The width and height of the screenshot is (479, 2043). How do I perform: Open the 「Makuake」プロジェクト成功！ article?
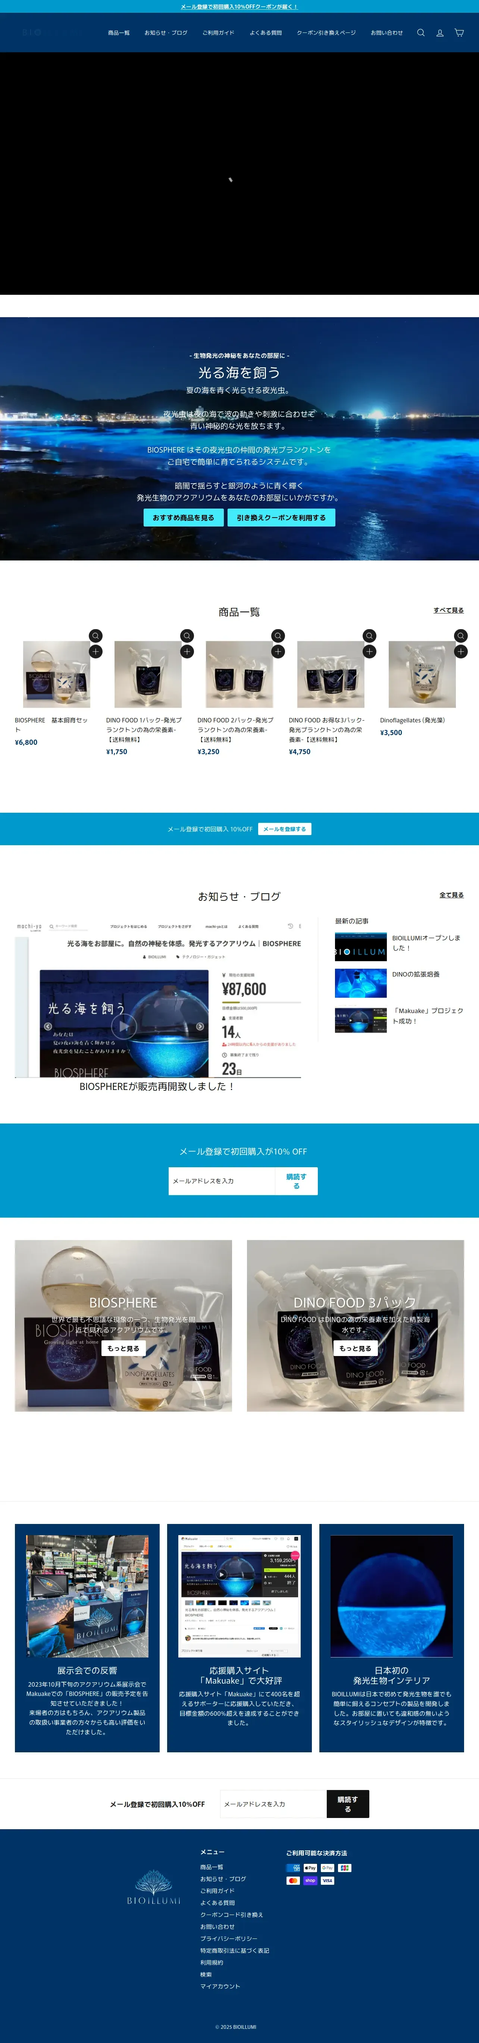click(428, 1016)
